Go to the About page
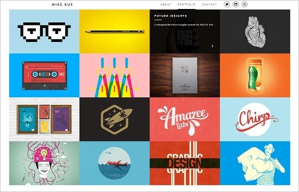The width and height of the screenshot is (299, 192). 166,4
